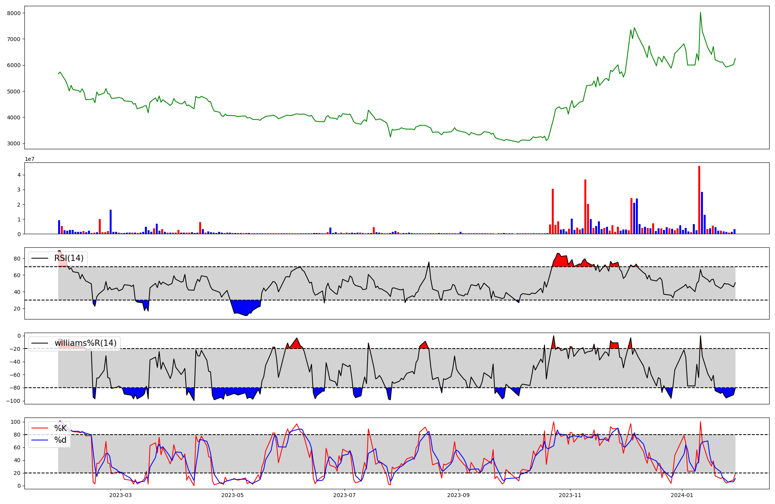Click the blue %d line swatch in legend
Image resolution: width=775 pixels, height=504 pixels.
coord(40,440)
